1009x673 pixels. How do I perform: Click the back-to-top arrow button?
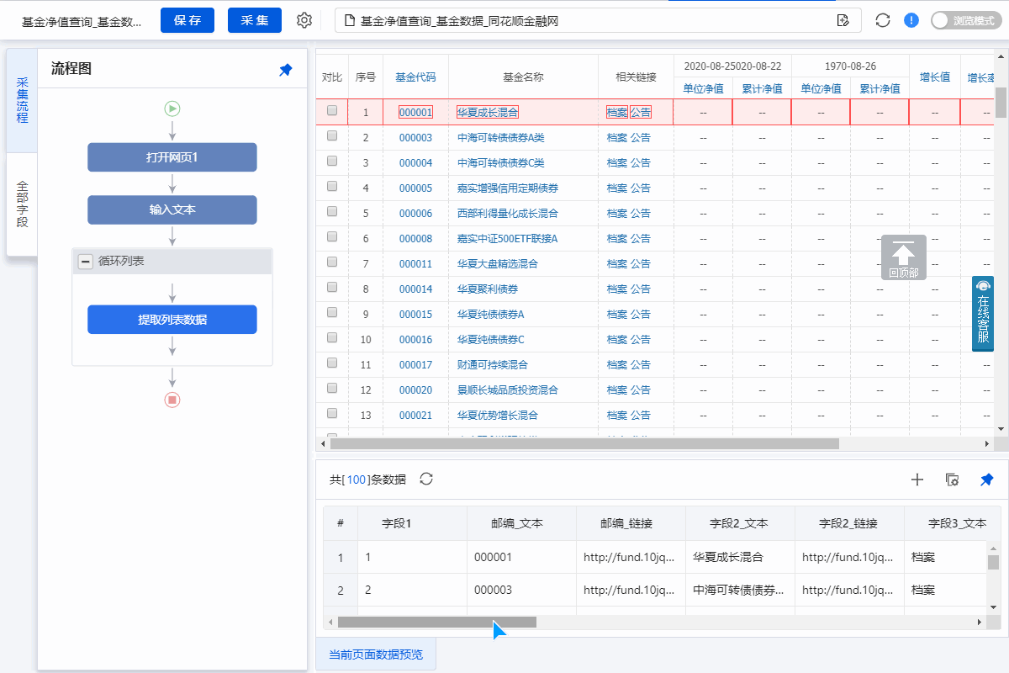pos(904,257)
